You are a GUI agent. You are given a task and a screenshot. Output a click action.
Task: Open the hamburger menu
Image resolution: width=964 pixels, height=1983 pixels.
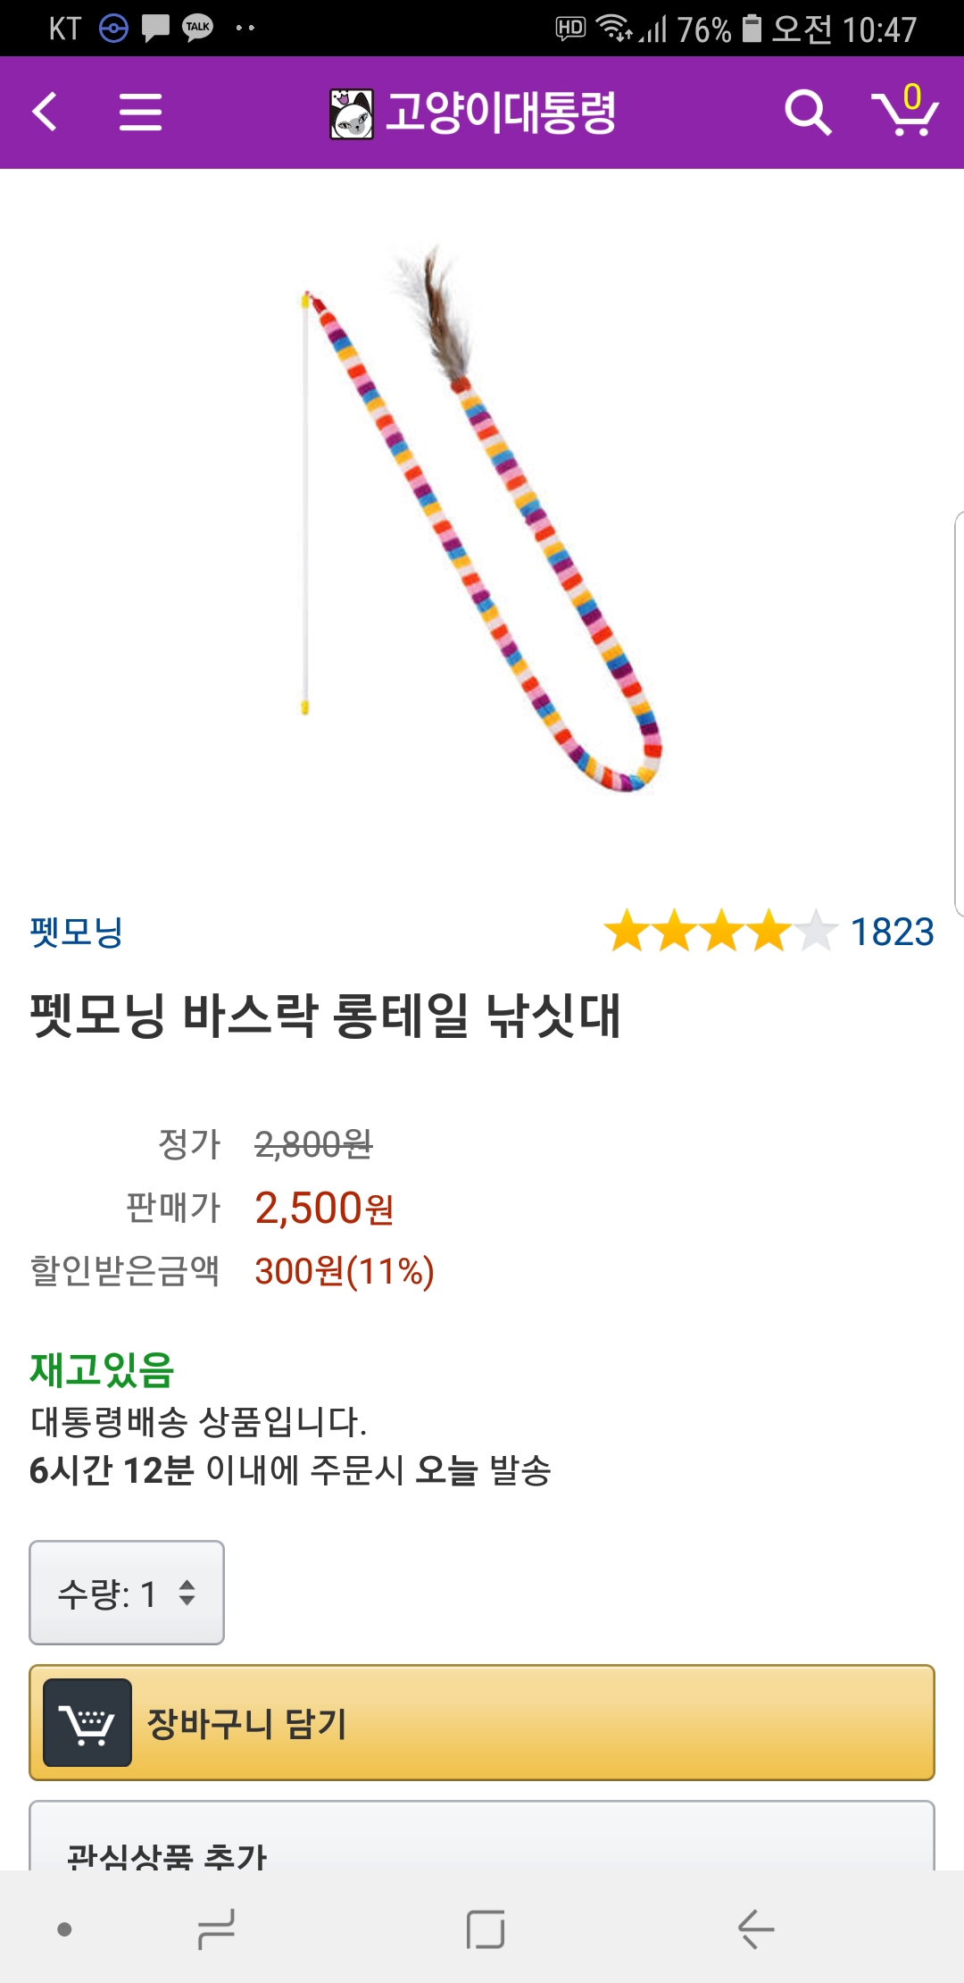point(141,113)
